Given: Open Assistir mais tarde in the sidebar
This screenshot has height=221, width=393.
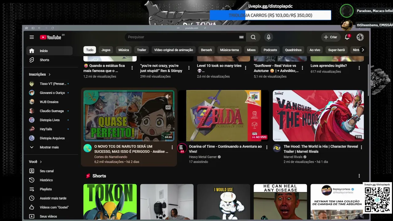Looking at the screenshot, I should tap(49, 198).
